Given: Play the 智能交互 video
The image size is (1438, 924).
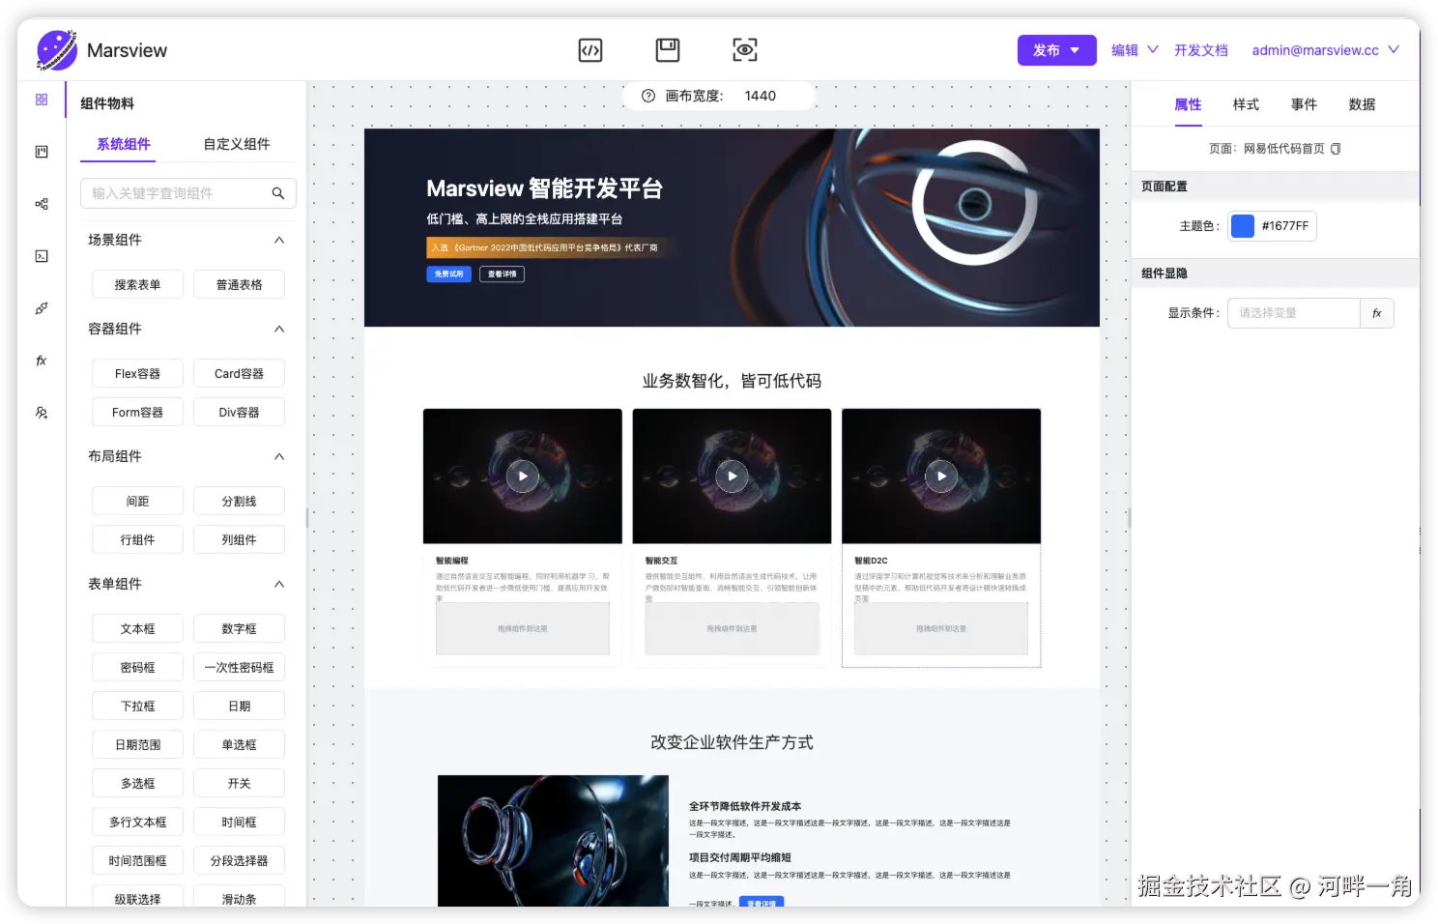Looking at the screenshot, I should 733,476.
